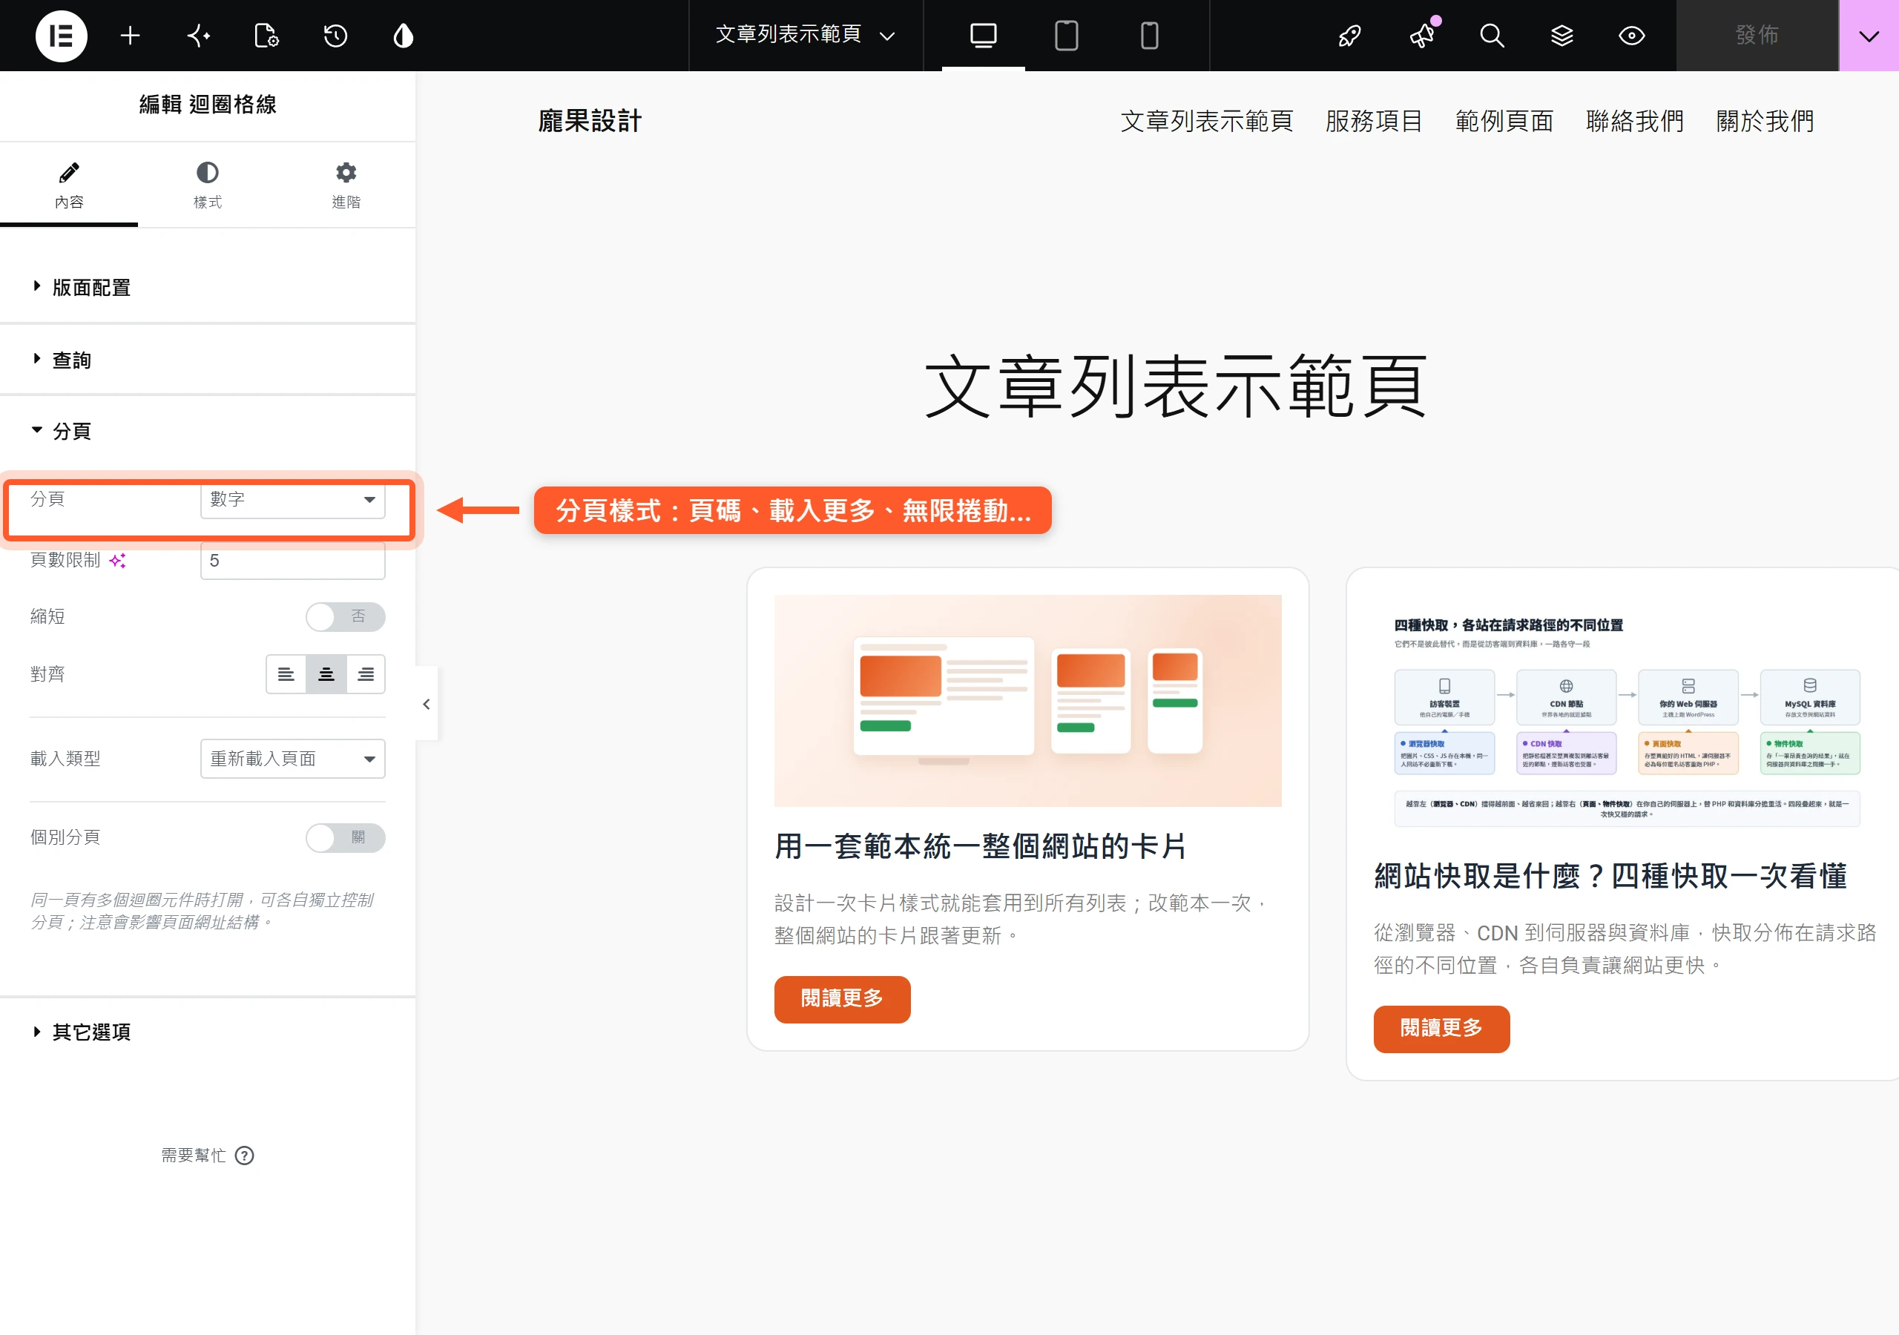
Task: Select center alignment for pagination
Action: (326, 674)
